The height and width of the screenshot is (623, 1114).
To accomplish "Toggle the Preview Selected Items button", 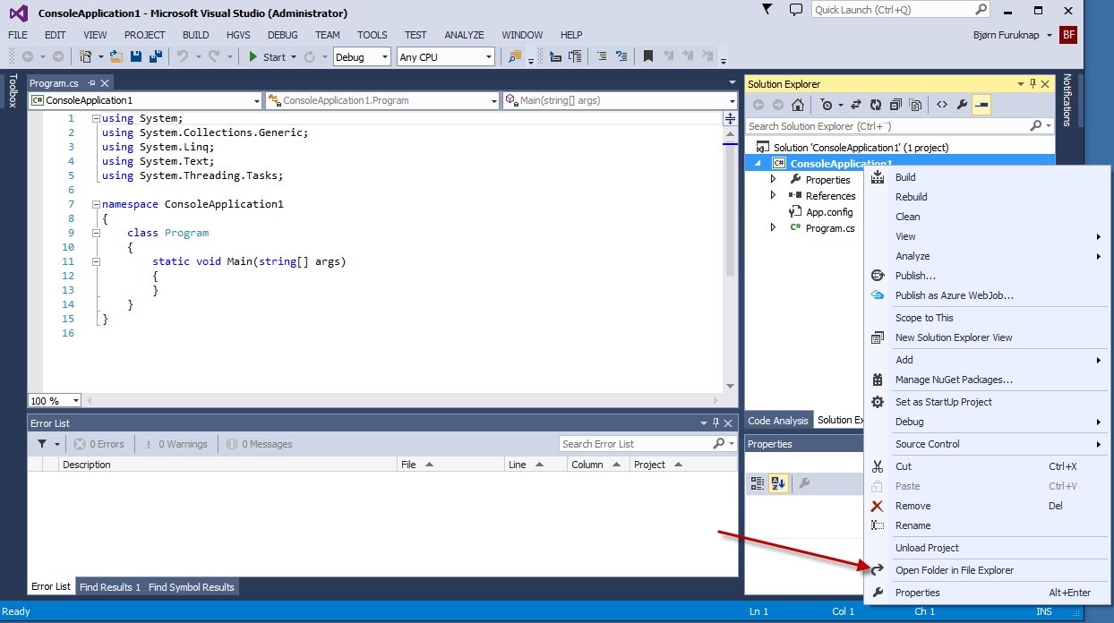I will pos(981,105).
